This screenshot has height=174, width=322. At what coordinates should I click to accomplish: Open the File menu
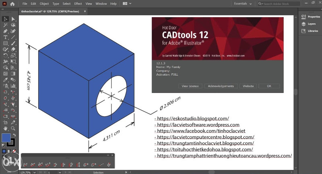[25, 4]
